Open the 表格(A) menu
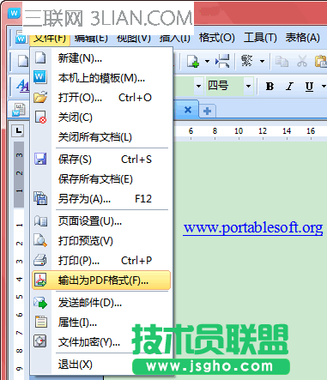The height and width of the screenshot is (380, 327). 302,38
